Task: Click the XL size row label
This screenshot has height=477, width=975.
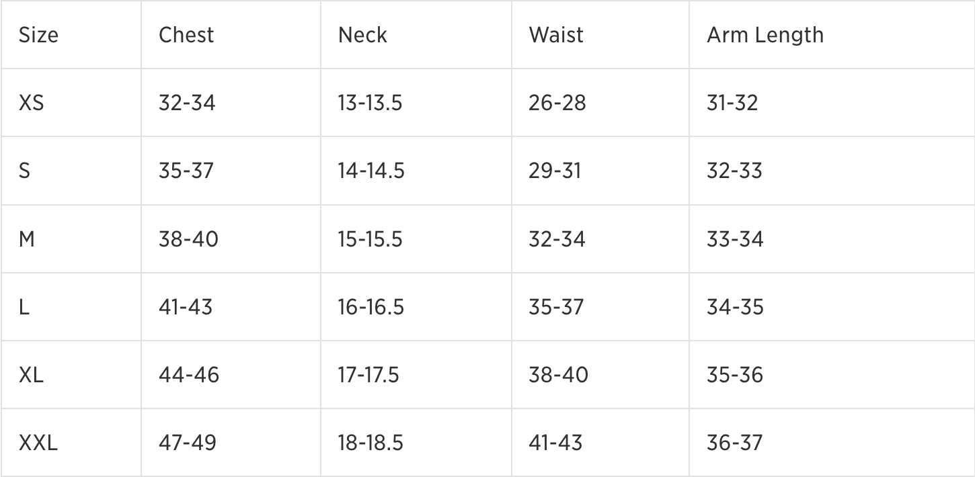Action: 31,375
